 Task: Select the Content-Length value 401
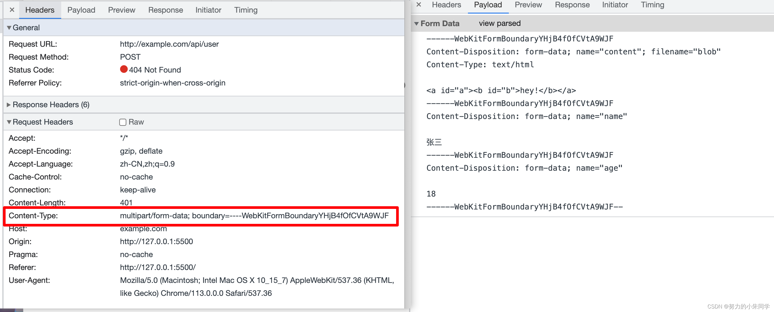[126, 203]
